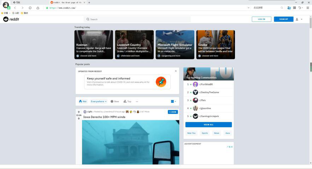312x169 pixels.
Task: Click the green padlock in the address bar
Action: coord(47,8)
